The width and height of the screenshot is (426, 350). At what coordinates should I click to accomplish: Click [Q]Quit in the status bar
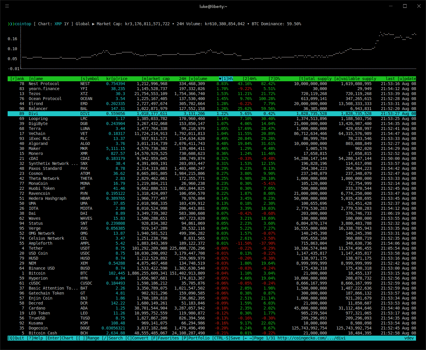[x=16, y=338]
